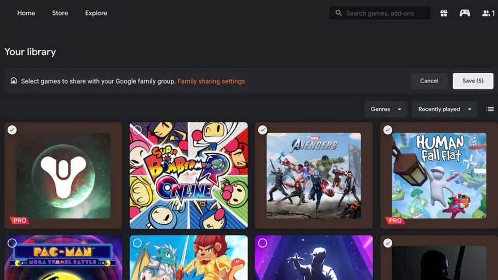The image size is (498, 280).
Task: Click the PAC-MAN Mega Tunnel Battle thumbnail
Action: coord(63,257)
